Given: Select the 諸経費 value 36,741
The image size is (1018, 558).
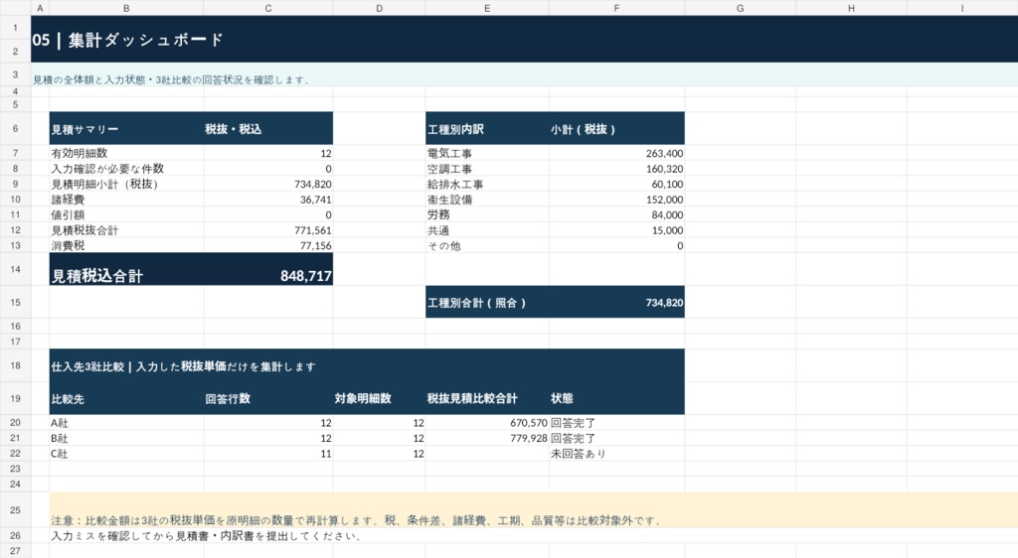Looking at the screenshot, I should [x=268, y=200].
